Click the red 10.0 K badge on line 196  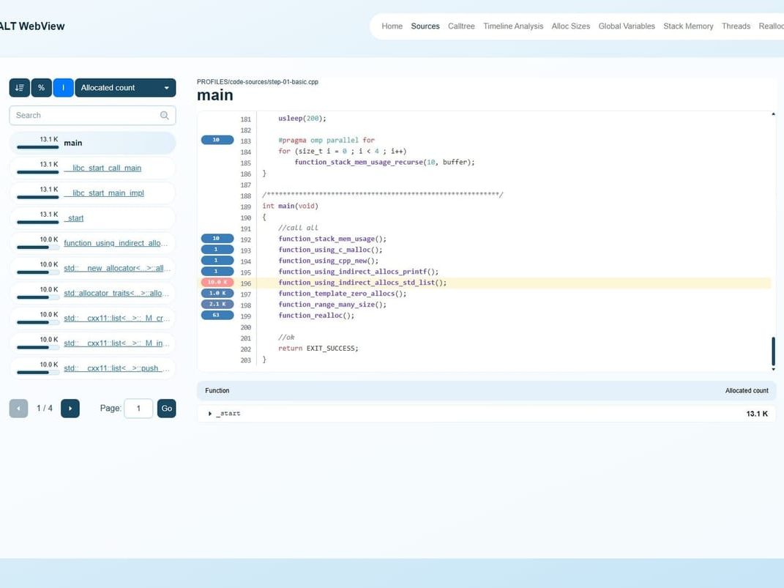pos(217,282)
